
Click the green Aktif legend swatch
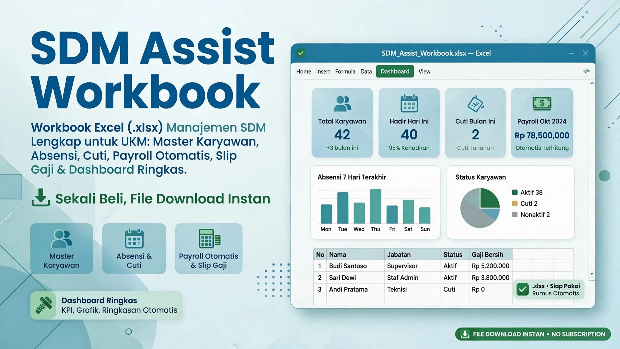pos(515,192)
